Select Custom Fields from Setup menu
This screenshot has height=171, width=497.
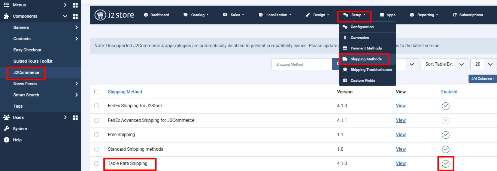tap(367, 81)
